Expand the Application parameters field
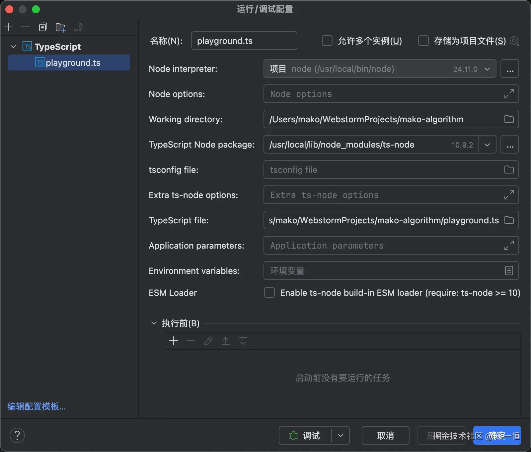Image resolution: width=531 pixels, height=452 pixels. (509, 245)
